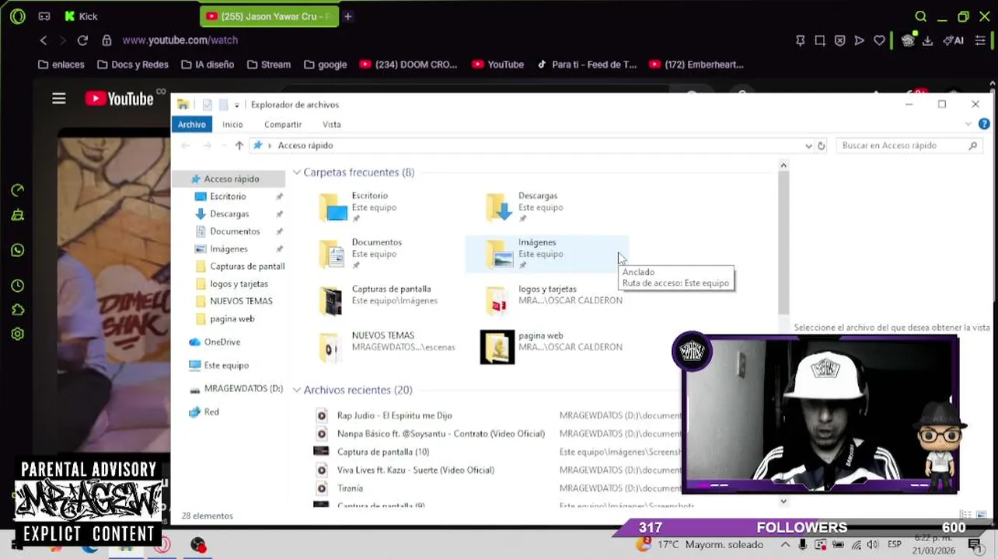
Task: Select Acceso rápido in navigation pane
Action: [232, 179]
